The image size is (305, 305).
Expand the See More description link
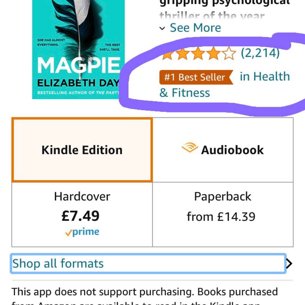pyautogui.click(x=195, y=28)
